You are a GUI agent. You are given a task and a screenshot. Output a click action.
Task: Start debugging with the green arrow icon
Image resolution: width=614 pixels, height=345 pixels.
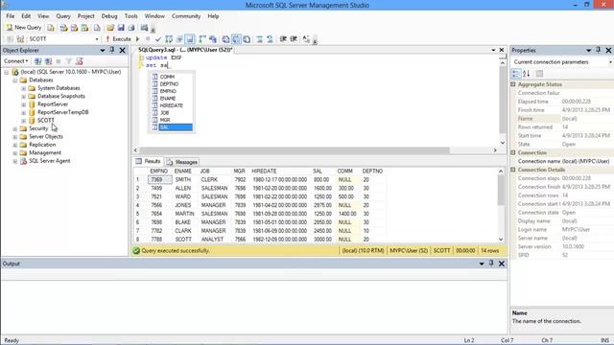(x=138, y=39)
